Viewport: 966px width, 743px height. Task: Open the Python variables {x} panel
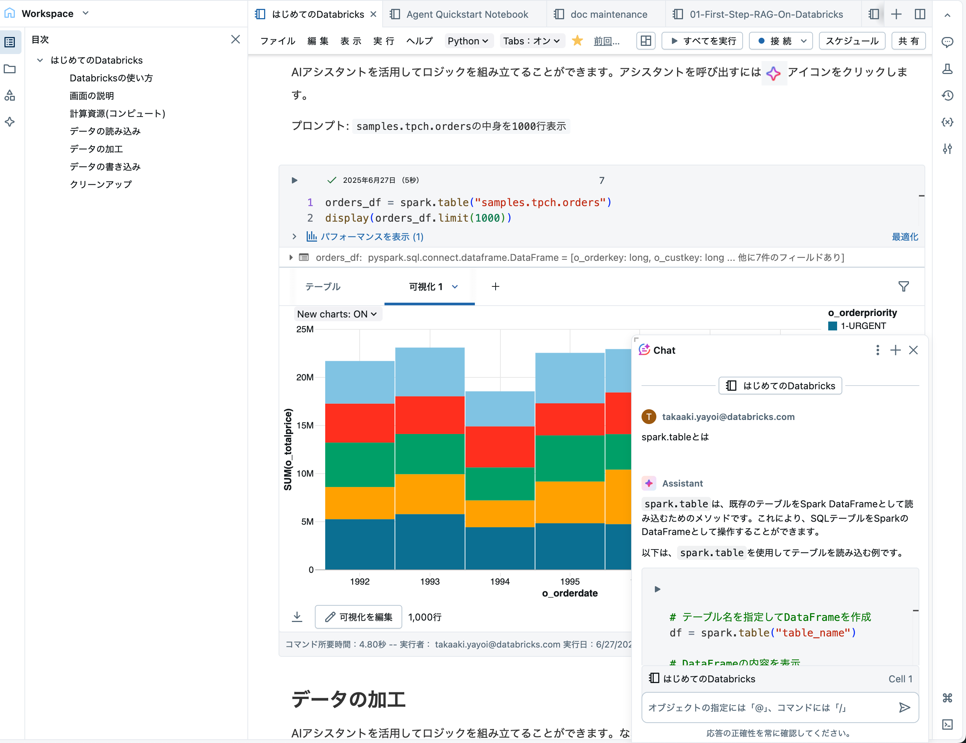pyautogui.click(x=948, y=122)
